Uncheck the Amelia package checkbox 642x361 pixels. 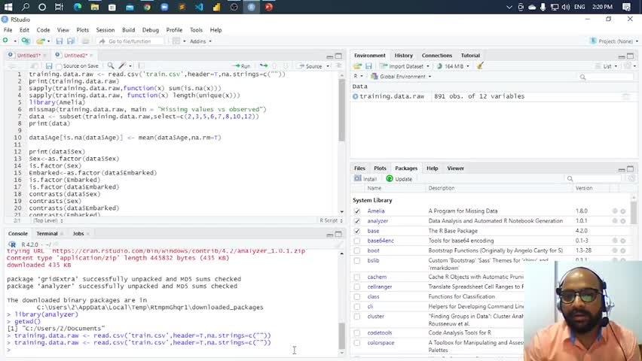click(x=357, y=211)
